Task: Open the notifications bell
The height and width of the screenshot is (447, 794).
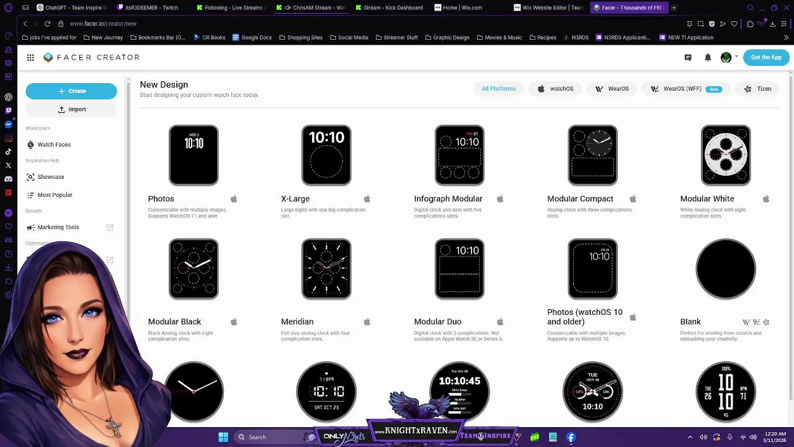Action: pyautogui.click(x=708, y=57)
